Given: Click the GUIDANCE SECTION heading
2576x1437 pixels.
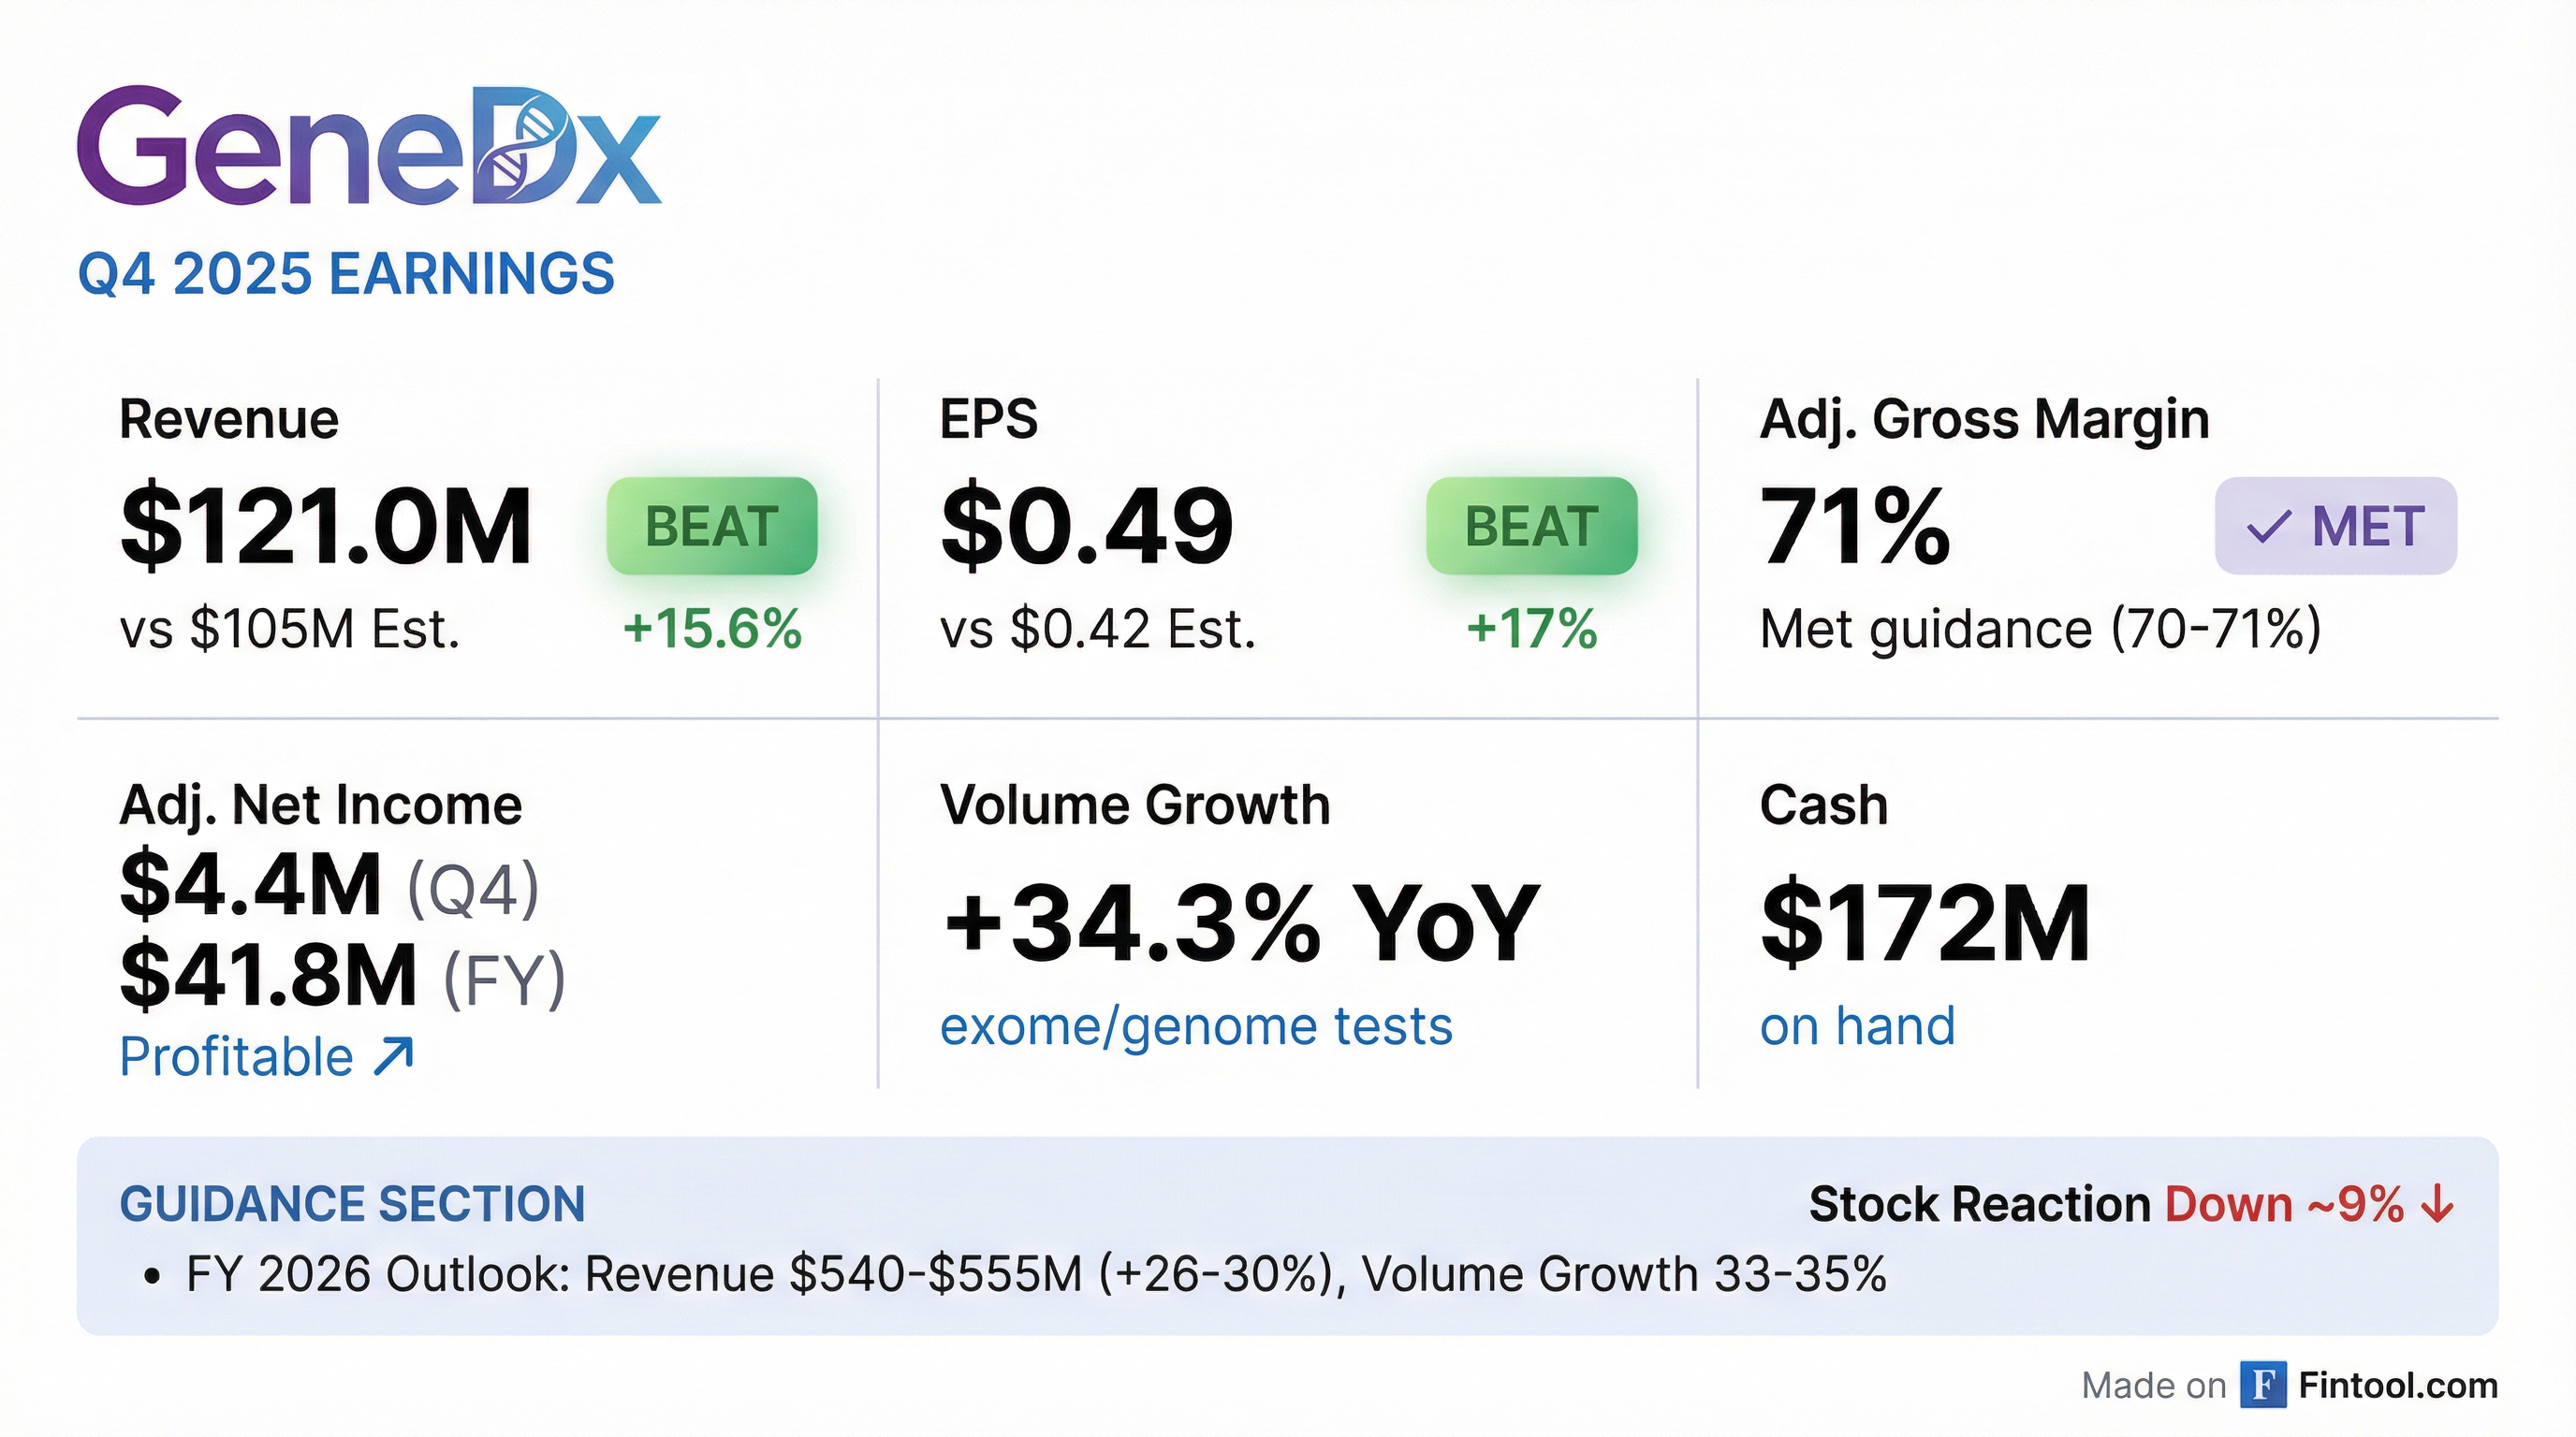Looking at the screenshot, I should (x=352, y=1204).
